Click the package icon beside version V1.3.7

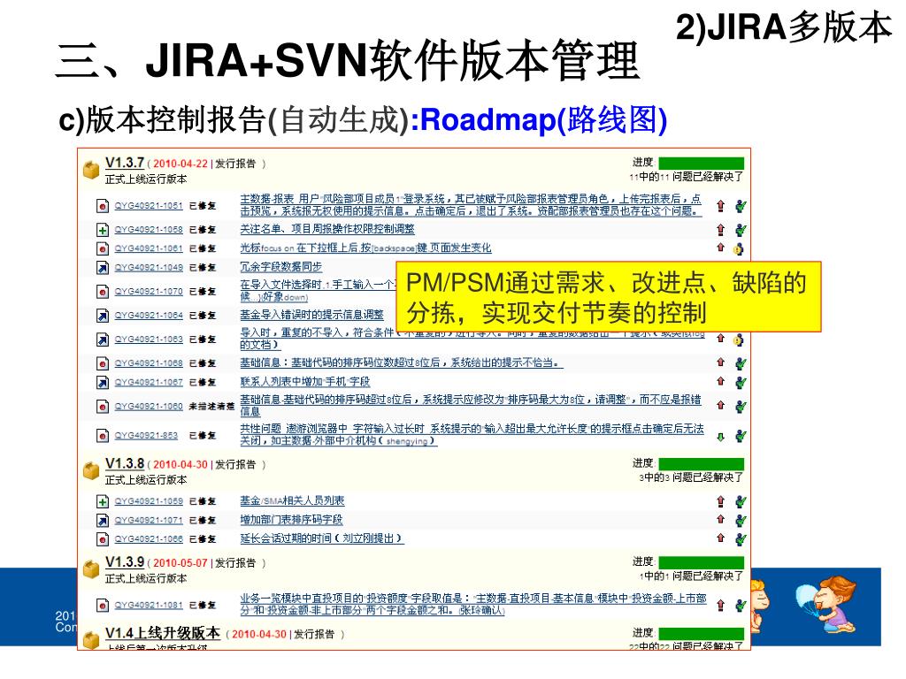pos(91,170)
